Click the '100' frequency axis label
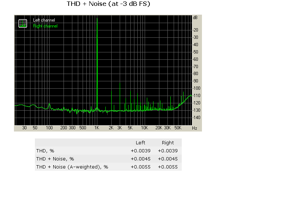 coord(49,128)
